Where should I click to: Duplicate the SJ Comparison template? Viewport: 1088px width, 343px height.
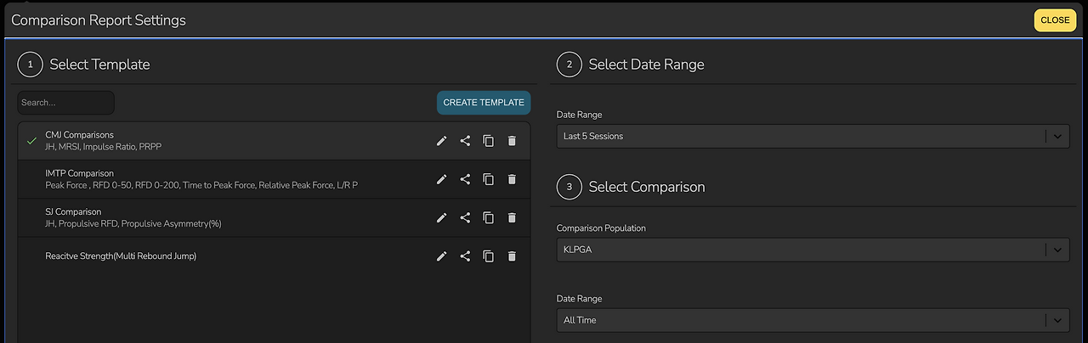click(x=488, y=217)
